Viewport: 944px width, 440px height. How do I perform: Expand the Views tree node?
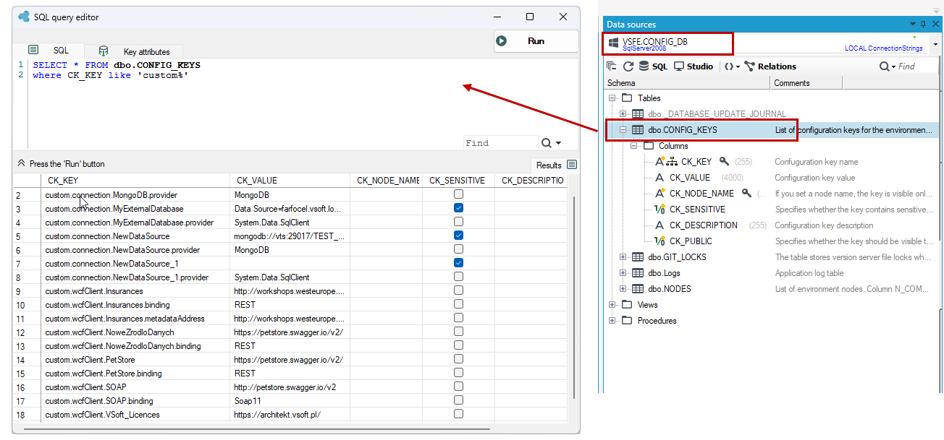click(612, 305)
